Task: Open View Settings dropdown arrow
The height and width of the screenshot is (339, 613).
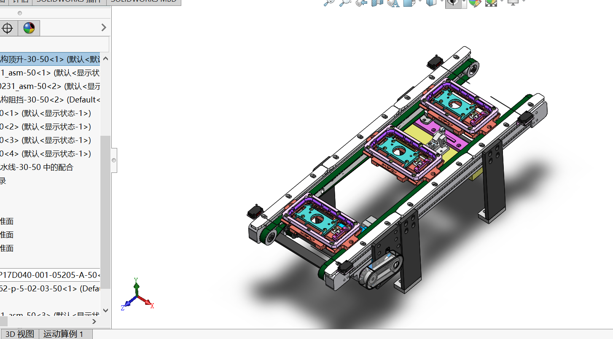Action: coord(523,2)
